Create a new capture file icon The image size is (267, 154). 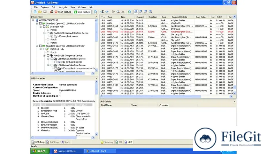35,12
